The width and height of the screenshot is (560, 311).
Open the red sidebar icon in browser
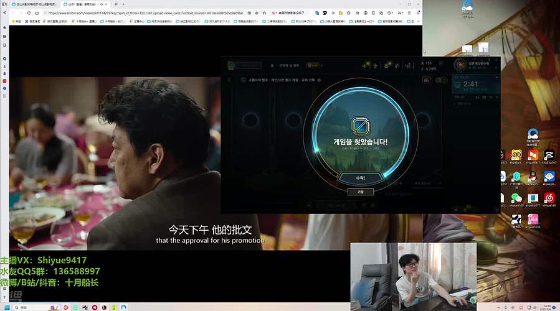tap(4, 81)
